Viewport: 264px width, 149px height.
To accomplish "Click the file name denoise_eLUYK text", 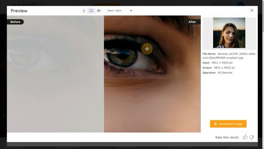I will coord(229,56).
